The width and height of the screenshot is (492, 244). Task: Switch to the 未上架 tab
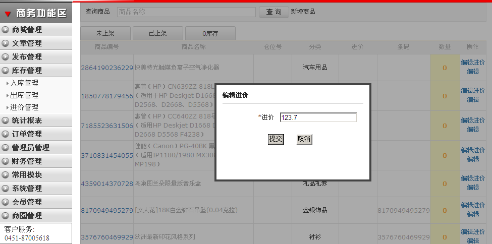pyautogui.click(x=105, y=33)
